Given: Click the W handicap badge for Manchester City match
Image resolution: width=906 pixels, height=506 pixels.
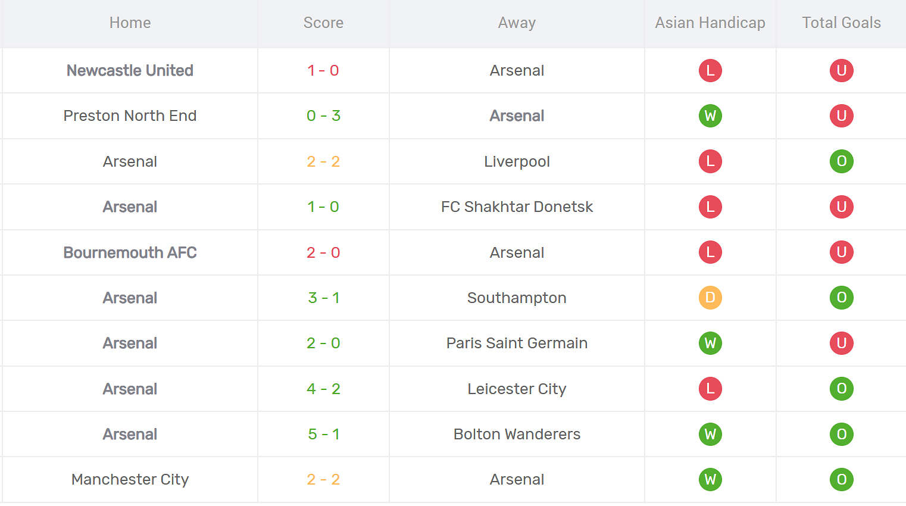Looking at the screenshot, I should (x=710, y=479).
